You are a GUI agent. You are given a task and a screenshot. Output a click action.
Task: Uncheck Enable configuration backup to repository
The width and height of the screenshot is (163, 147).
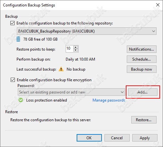[12, 23]
